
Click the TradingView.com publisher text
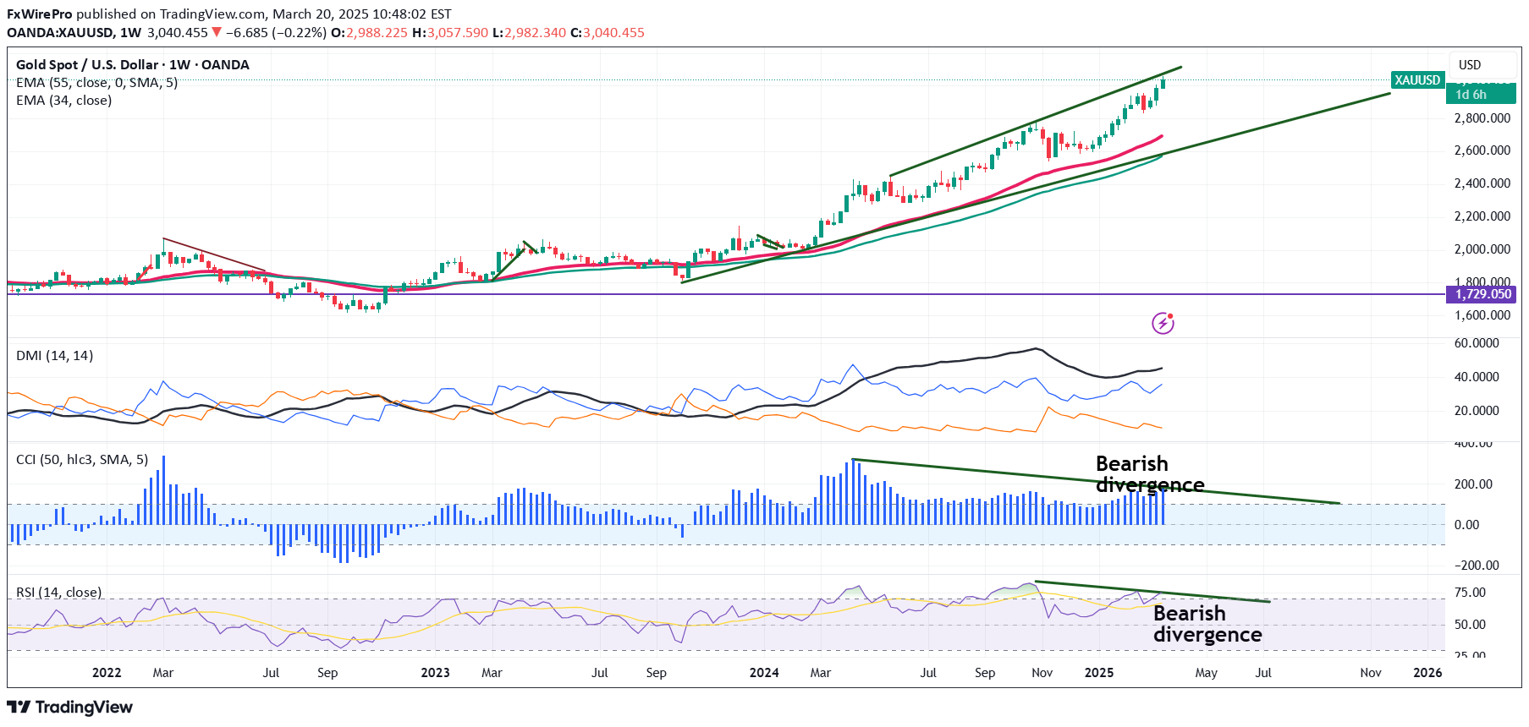pos(212,14)
